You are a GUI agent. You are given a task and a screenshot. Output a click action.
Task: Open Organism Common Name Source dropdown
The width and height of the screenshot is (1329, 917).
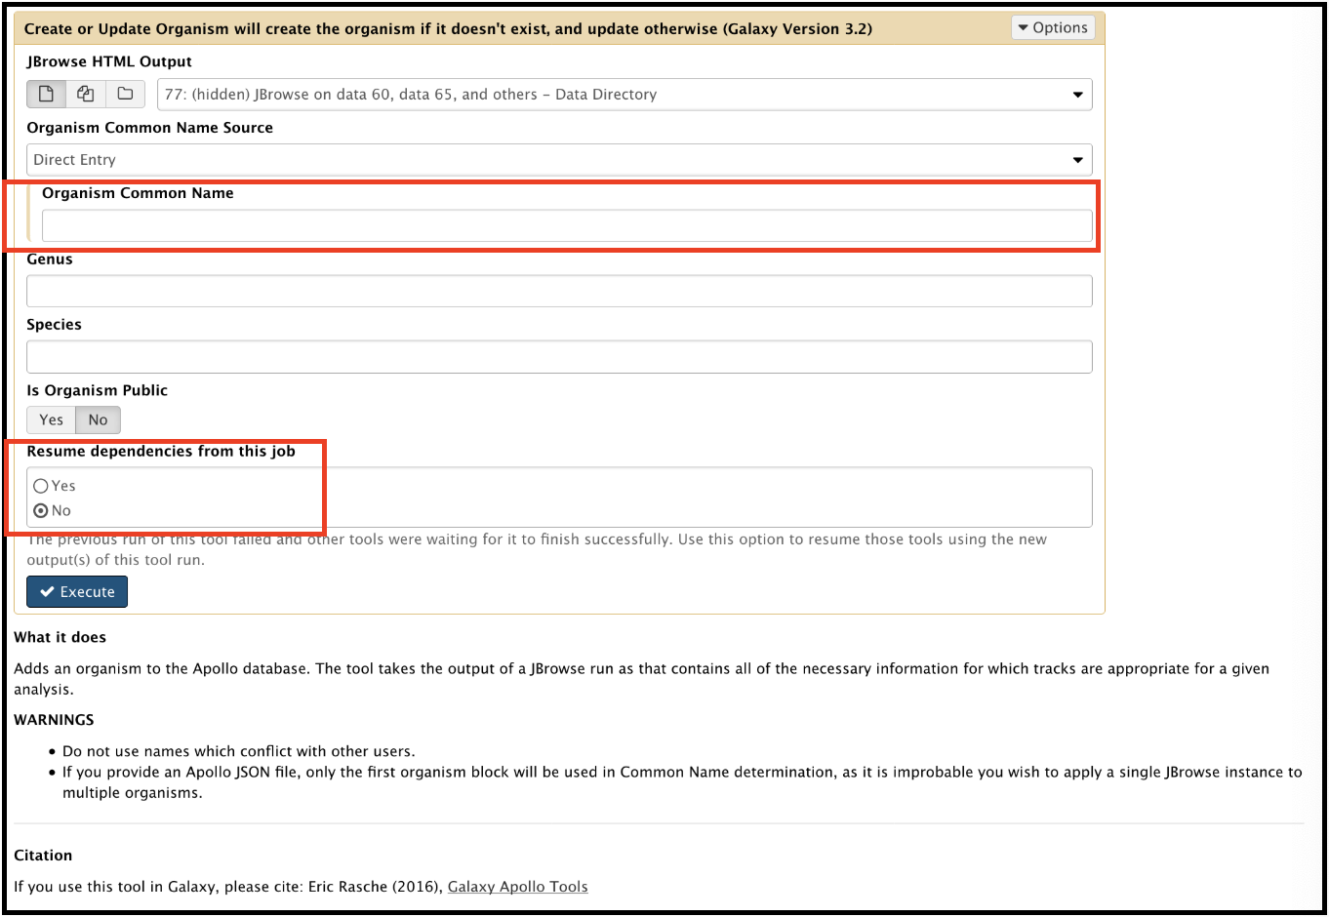tap(559, 160)
